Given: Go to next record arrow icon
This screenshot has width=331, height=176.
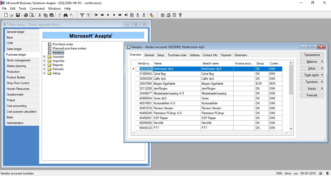Looking at the screenshot, I should (114, 15).
